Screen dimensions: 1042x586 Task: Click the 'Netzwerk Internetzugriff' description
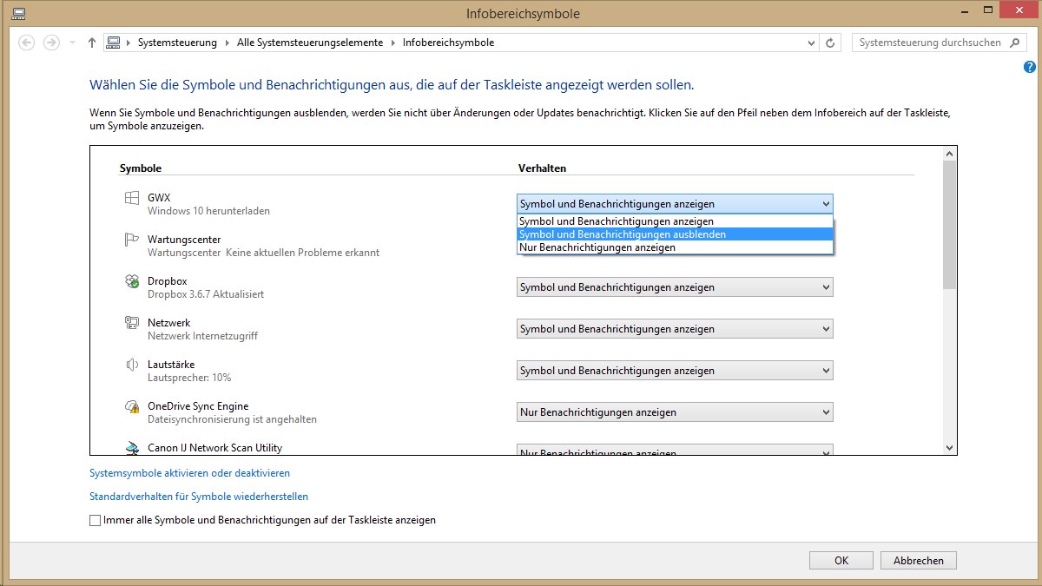(x=202, y=336)
